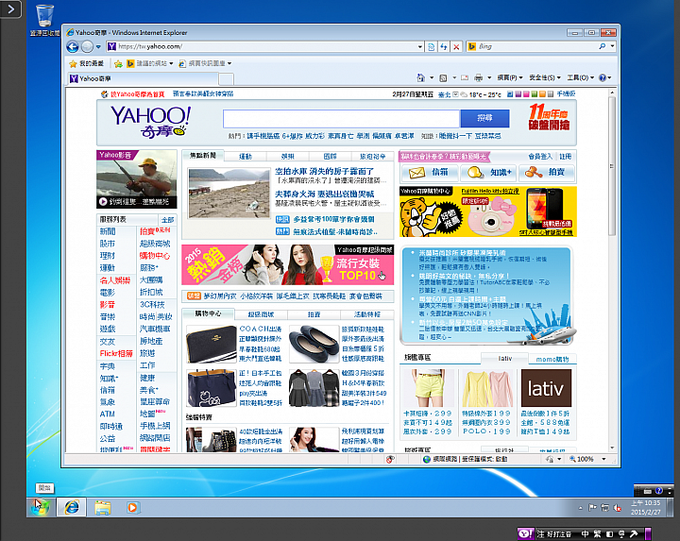Click the Flickr photo album link

coord(116,353)
